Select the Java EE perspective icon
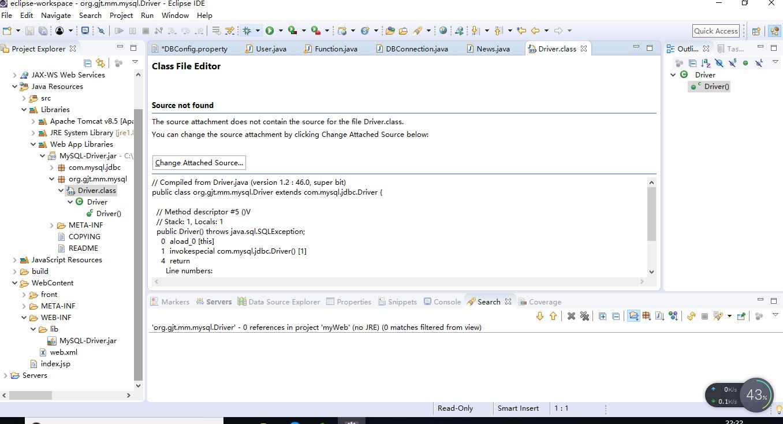 tap(774, 31)
